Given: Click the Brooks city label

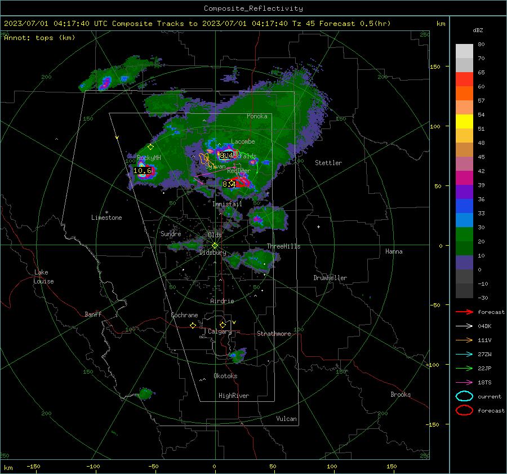Looking at the screenshot, I should [401, 395].
